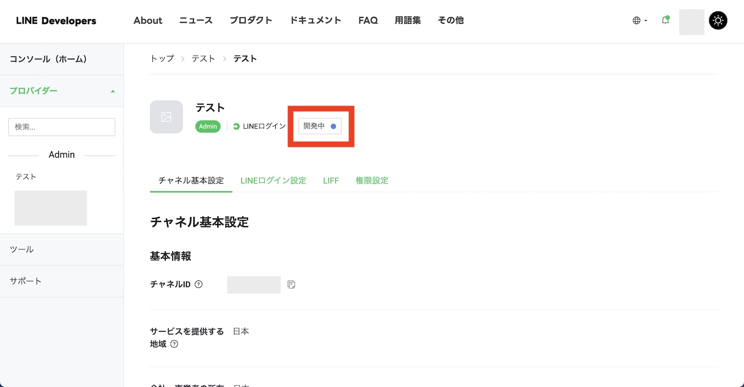744x387 pixels.
Task: Open the その他 menu
Action: coord(451,20)
